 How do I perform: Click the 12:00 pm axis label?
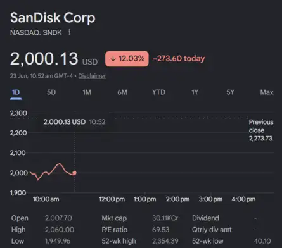[x=112, y=199]
